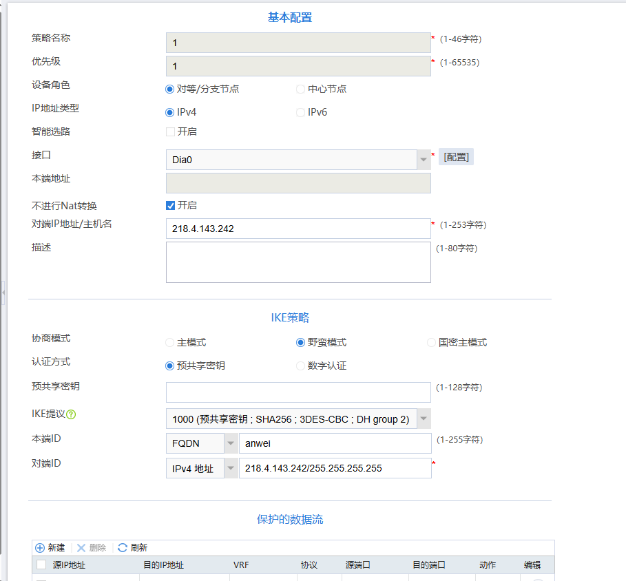Click the 目的端口 column header
The height and width of the screenshot is (581, 626).
coord(429,564)
